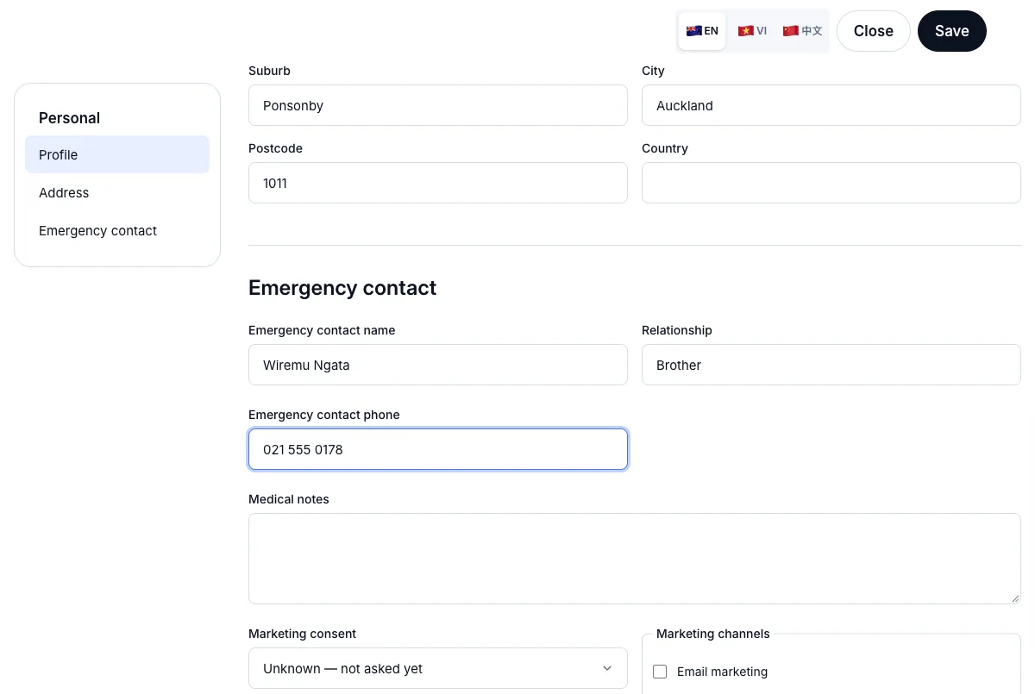Switch language to Vietnamese (VI)
The height and width of the screenshot is (694, 1035).
click(x=752, y=31)
